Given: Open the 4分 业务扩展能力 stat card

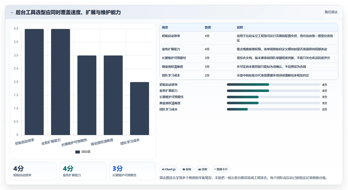Looking at the screenshot, I should pyautogui.click(x=83, y=171).
